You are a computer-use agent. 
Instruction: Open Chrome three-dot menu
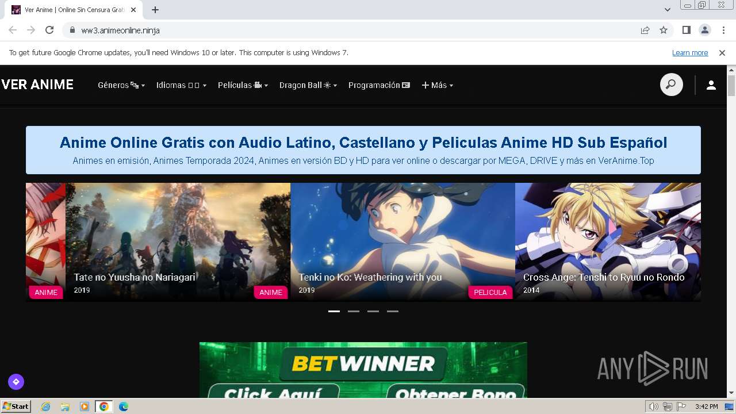coord(723,30)
